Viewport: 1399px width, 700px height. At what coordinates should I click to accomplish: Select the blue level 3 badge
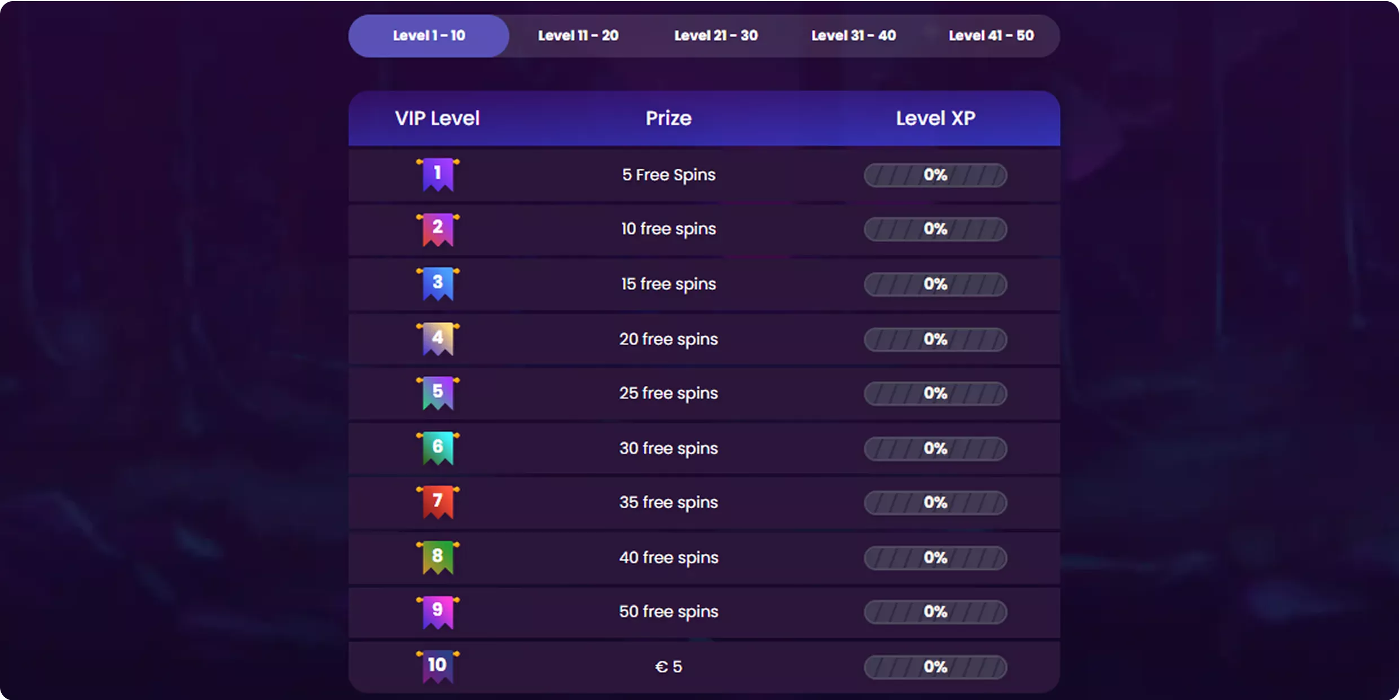438,283
